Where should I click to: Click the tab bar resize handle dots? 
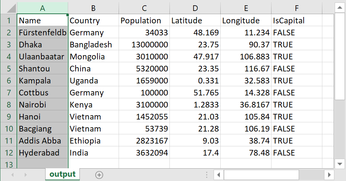tap(207, 175)
